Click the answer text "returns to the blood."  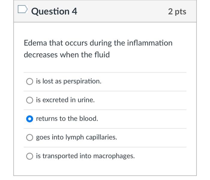pos(67,119)
